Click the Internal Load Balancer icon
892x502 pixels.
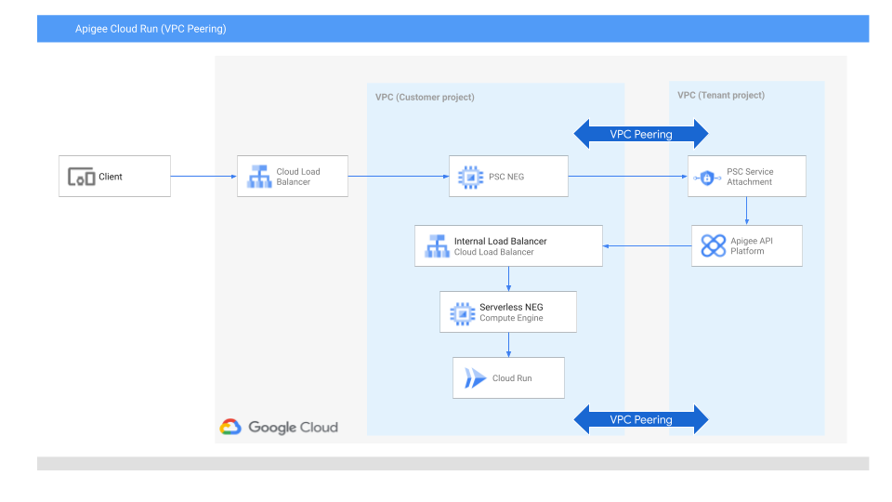tap(437, 245)
